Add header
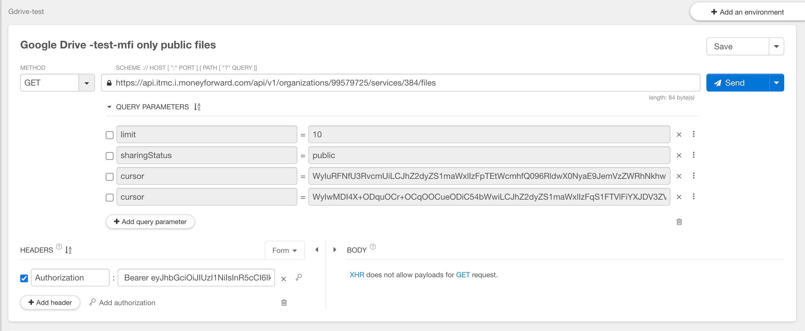Viewport: 805px width, 331px height. [50, 302]
